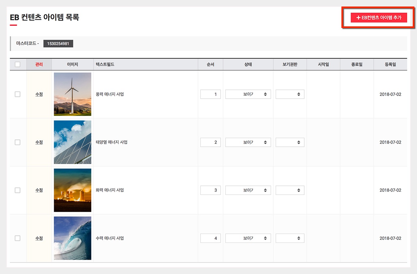This screenshot has width=417, height=274.
Task: Open the power plant thumbnail image
Action: pos(73,190)
